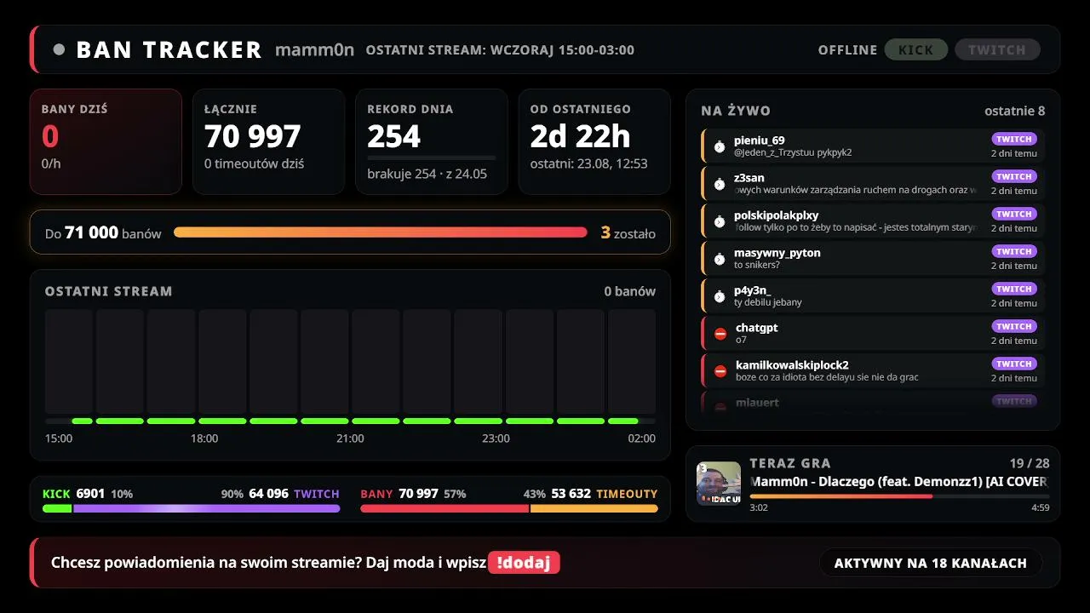Click the song title Mamm0n - Dlaczego
The height and width of the screenshot is (613, 1090).
[899, 482]
